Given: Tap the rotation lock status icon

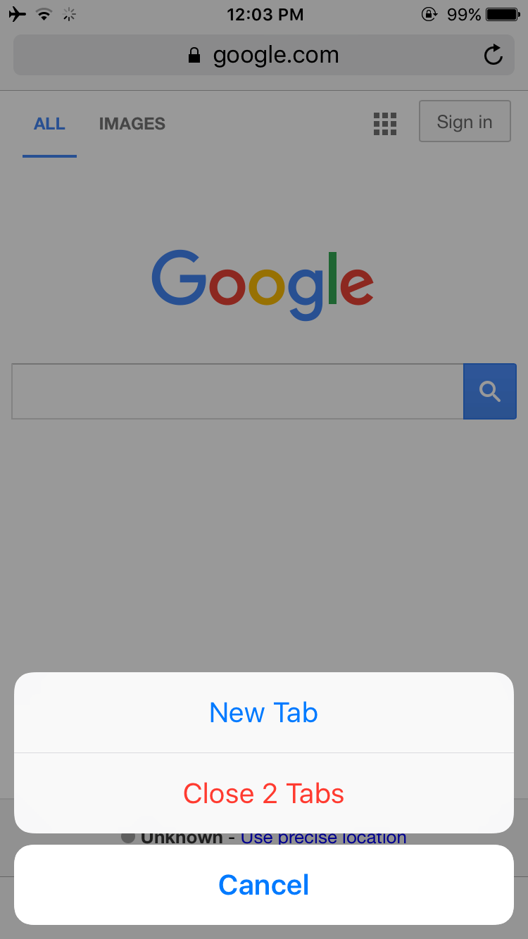Looking at the screenshot, I should click(x=429, y=14).
